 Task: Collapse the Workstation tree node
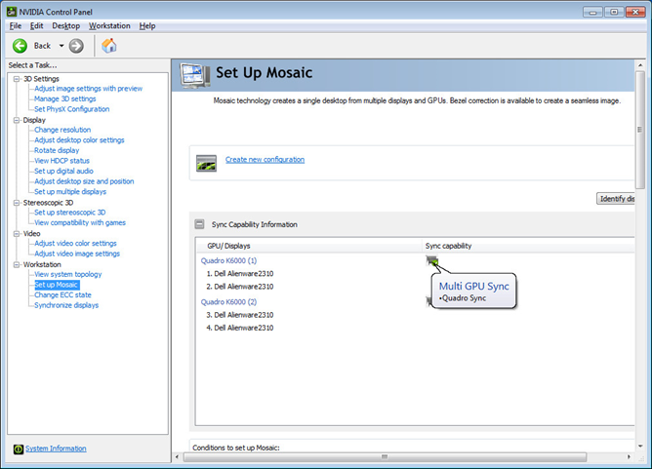click(x=16, y=264)
